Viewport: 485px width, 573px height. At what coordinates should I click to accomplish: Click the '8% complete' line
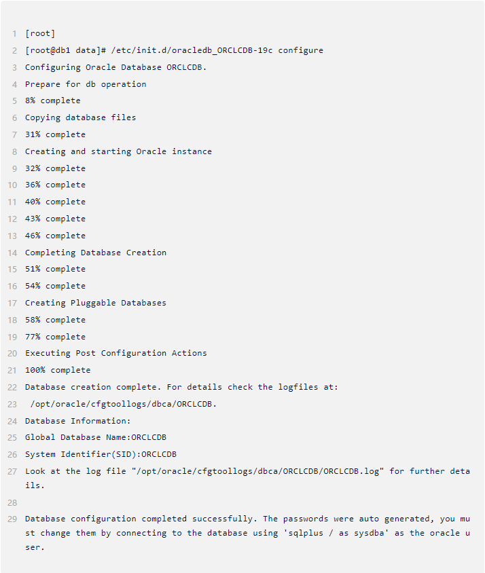[x=52, y=100]
